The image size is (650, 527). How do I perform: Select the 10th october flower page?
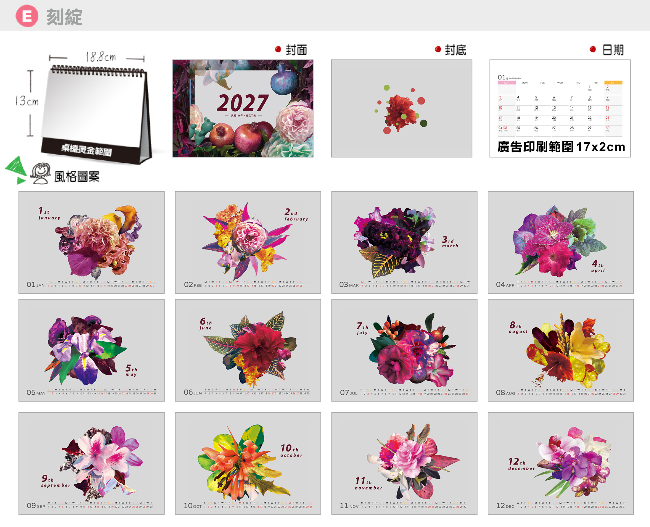coord(248,463)
